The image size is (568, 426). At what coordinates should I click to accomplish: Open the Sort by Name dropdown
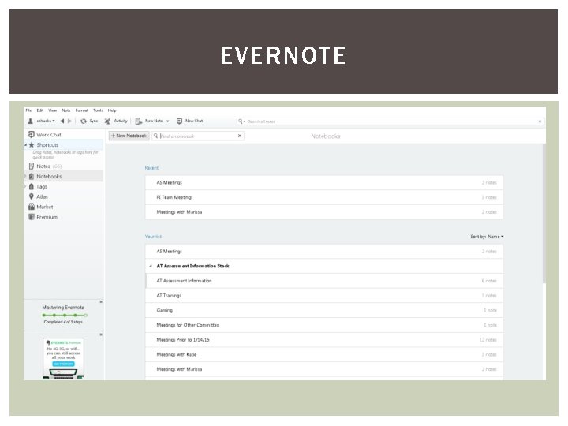pos(487,237)
